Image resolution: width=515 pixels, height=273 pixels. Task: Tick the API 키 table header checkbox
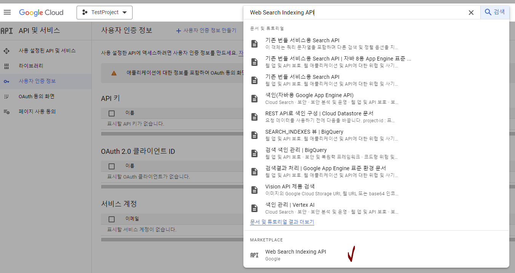coord(112,113)
